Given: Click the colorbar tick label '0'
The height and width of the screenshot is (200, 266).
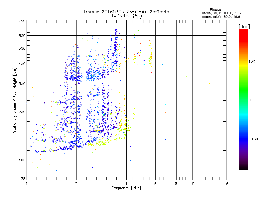Looking at the screenshot, I should [x=249, y=100].
